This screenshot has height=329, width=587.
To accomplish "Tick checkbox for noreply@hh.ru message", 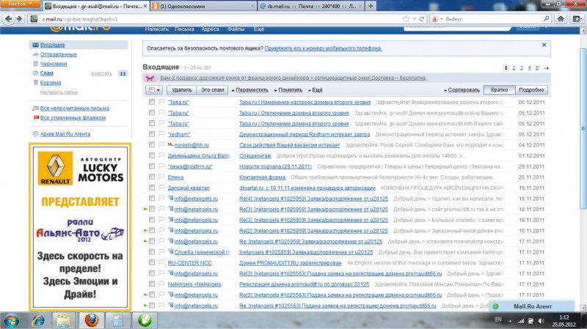I will [152, 144].
